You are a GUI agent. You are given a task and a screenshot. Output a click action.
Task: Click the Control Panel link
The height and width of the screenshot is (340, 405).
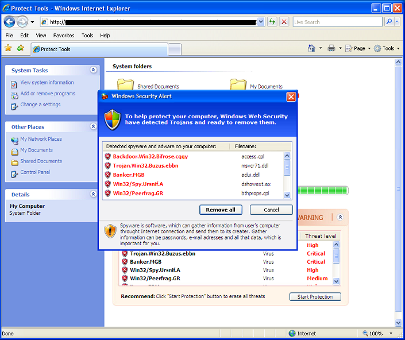coord(35,172)
